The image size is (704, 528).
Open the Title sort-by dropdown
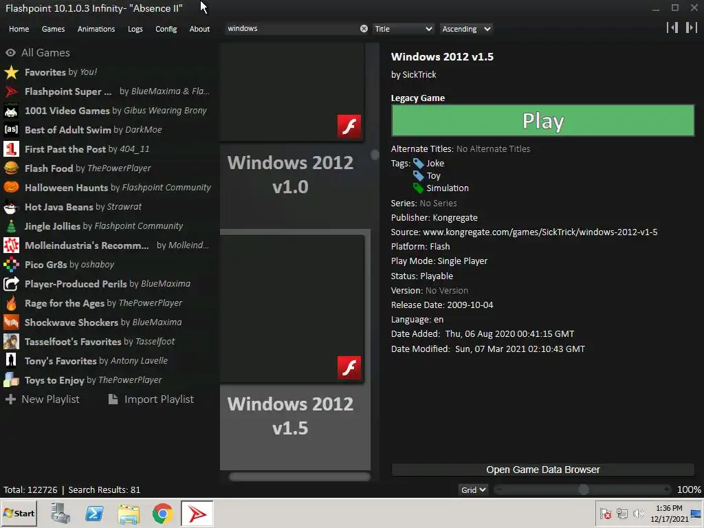point(403,29)
